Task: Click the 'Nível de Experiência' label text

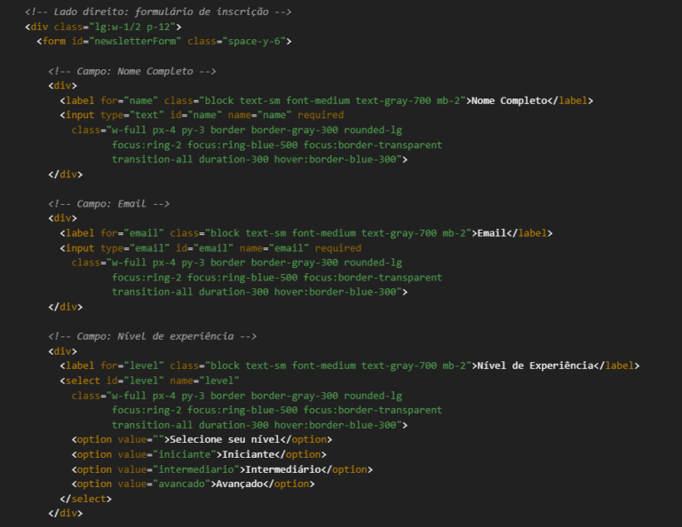Action: 535,366
